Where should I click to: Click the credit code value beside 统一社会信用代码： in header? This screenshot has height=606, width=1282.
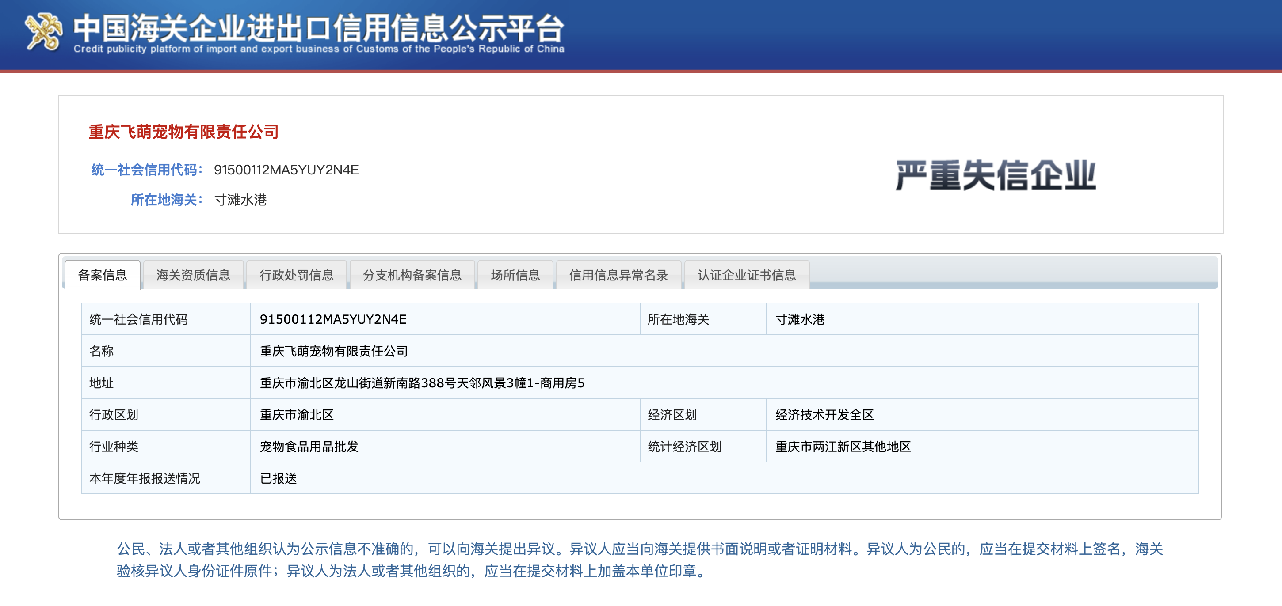pos(286,170)
